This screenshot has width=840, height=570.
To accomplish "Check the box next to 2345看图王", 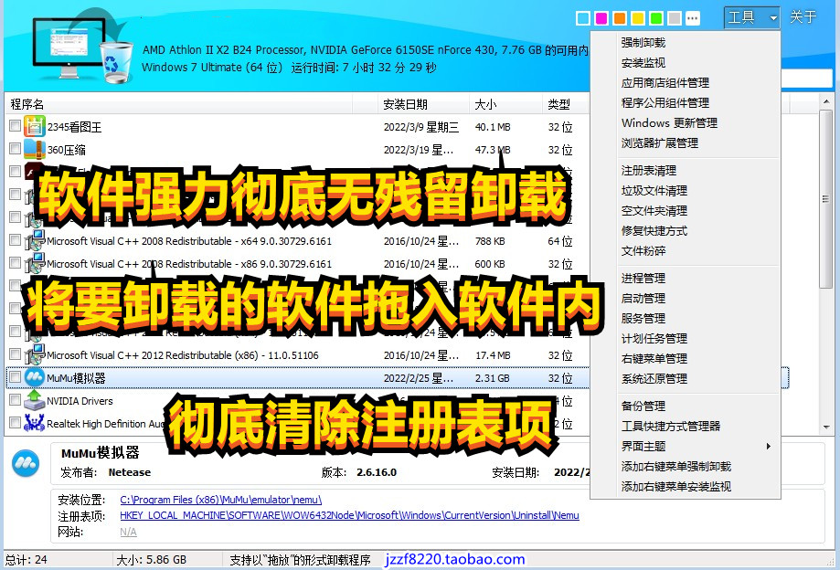I will [15, 126].
